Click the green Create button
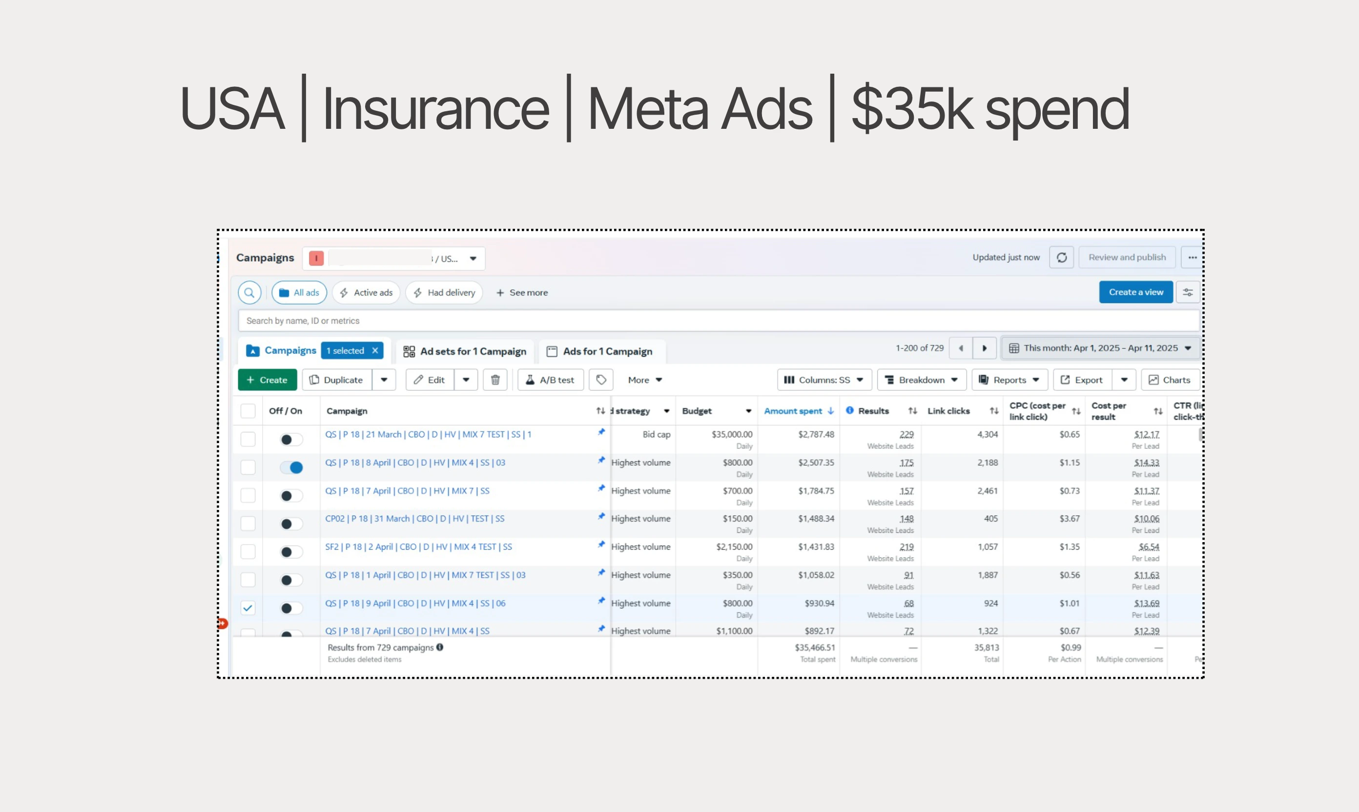This screenshot has height=812, width=1359. click(x=267, y=380)
